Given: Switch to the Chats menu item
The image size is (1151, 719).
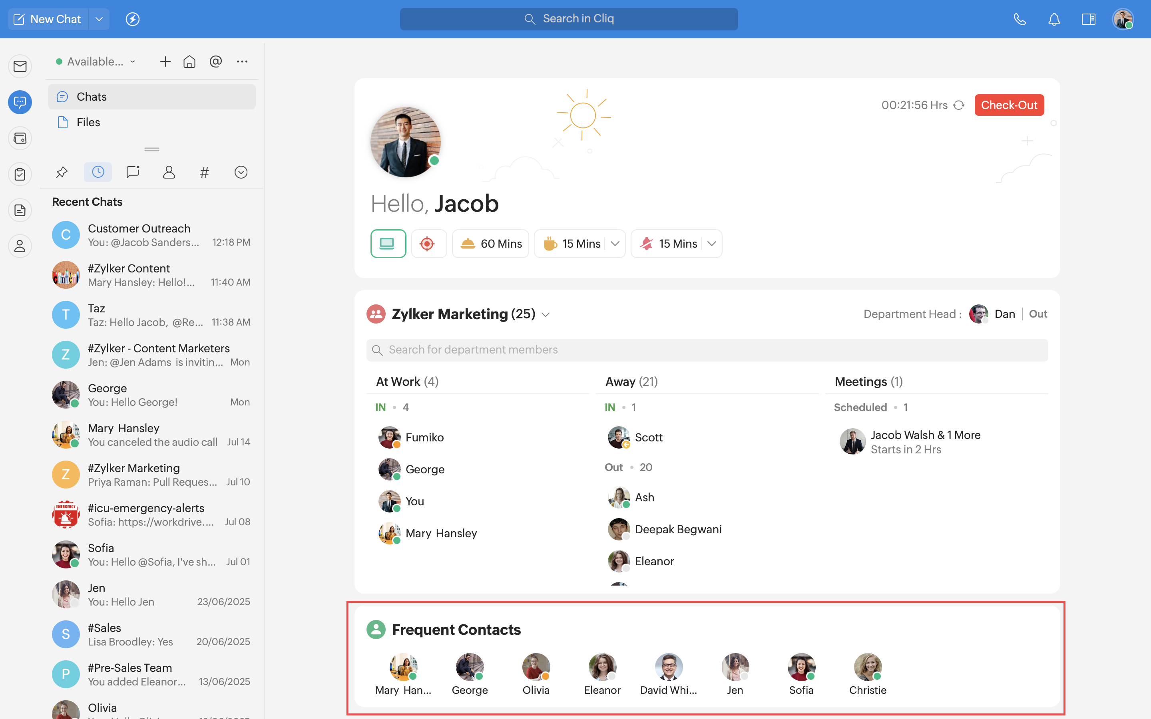Looking at the screenshot, I should coord(92,97).
